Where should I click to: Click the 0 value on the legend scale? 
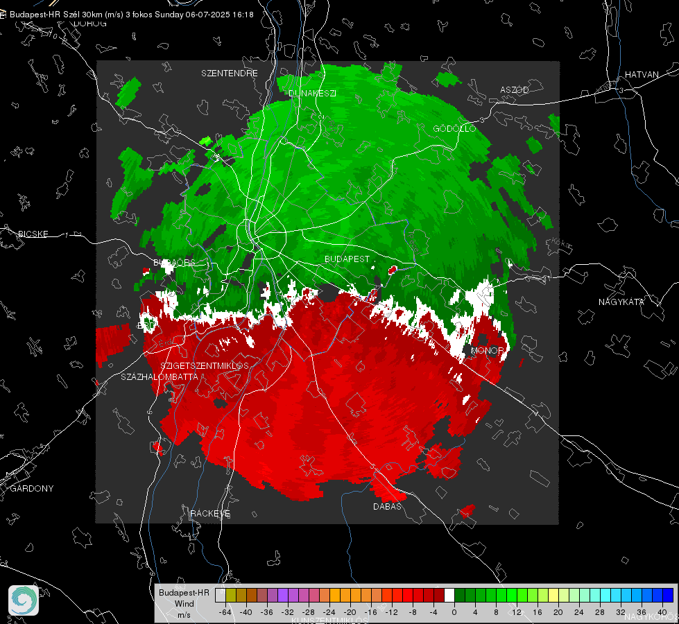pyautogui.click(x=454, y=612)
